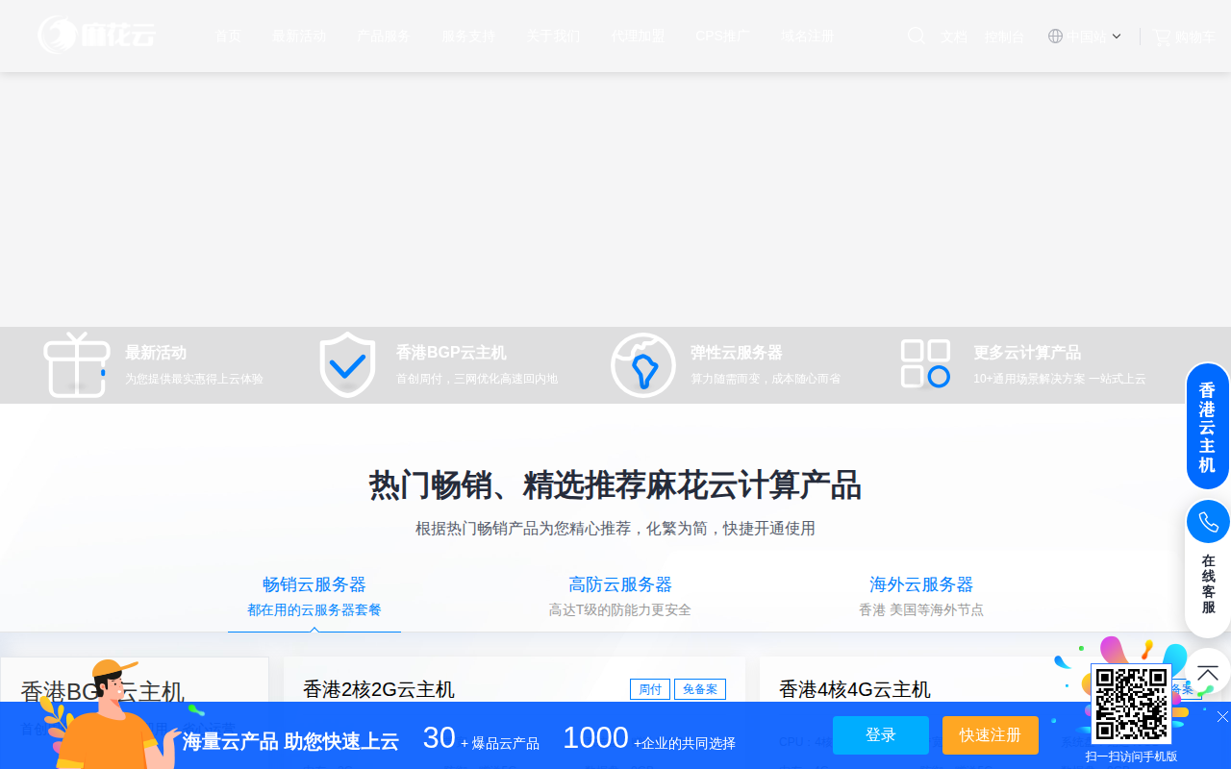The height and width of the screenshot is (769, 1231).
Task: Click the 周付 tag on 香港2核2G云主机
Action: pyautogui.click(x=650, y=689)
